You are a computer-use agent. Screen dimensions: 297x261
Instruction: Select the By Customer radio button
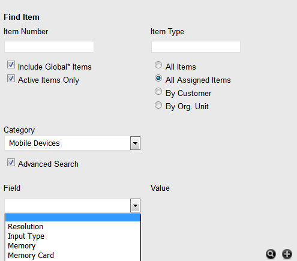[158, 91]
